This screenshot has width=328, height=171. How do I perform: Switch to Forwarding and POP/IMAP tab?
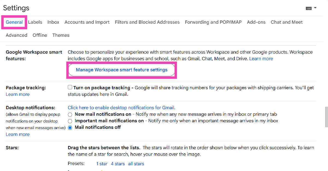coord(213,22)
